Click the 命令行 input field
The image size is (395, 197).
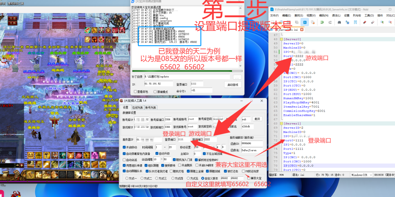click(x=201, y=90)
